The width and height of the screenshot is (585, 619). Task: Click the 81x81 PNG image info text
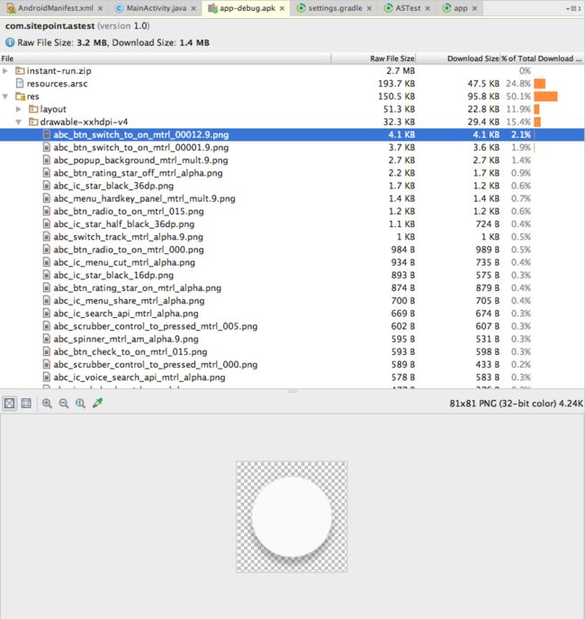tap(516, 404)
